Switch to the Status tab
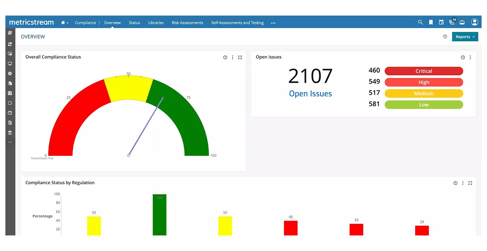 pos(134,23)
